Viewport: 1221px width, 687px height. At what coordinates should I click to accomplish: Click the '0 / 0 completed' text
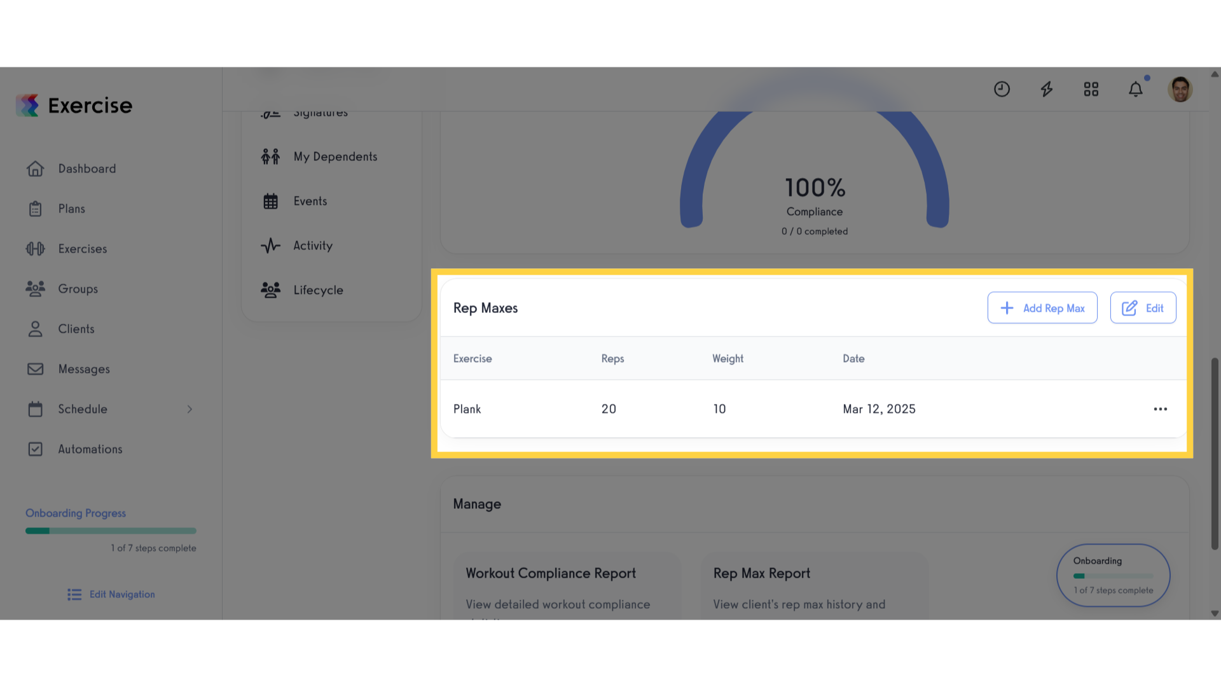[815, 232]
